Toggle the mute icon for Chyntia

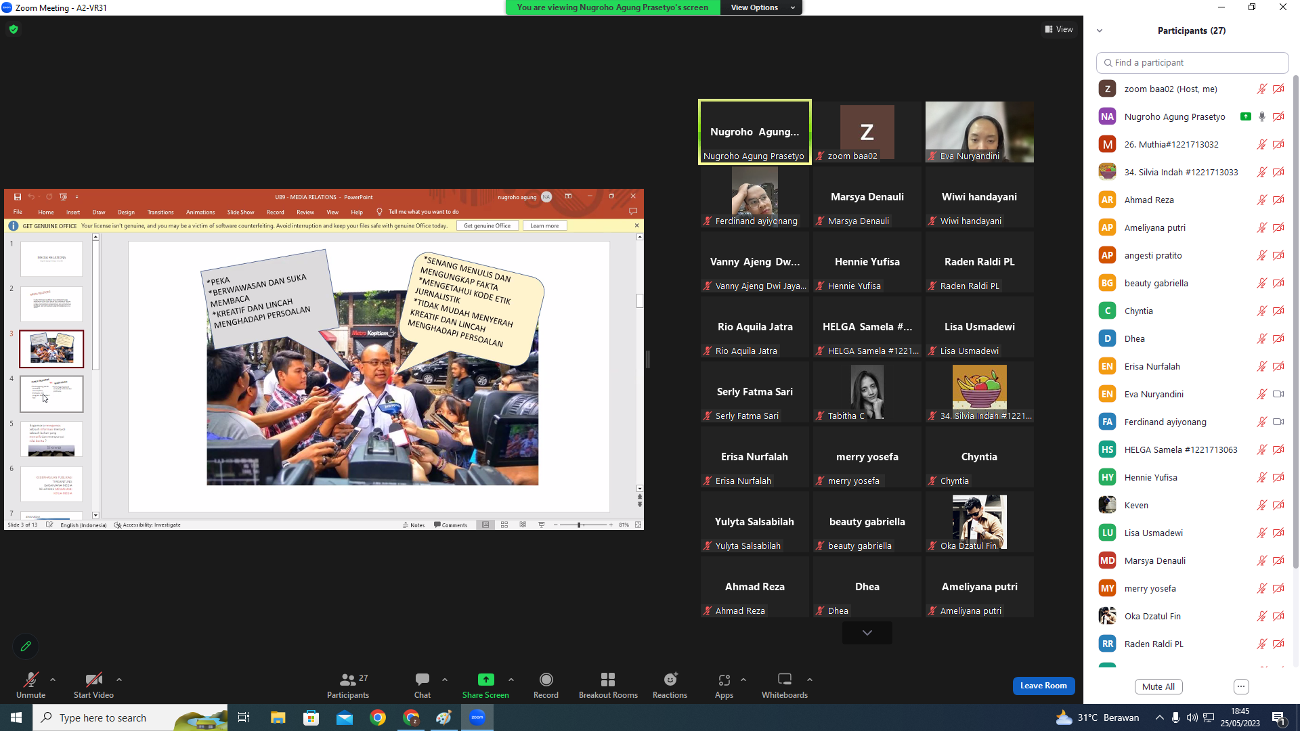1262,311
